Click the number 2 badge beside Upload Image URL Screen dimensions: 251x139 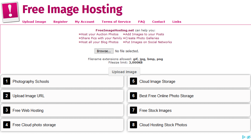(7, 96)
